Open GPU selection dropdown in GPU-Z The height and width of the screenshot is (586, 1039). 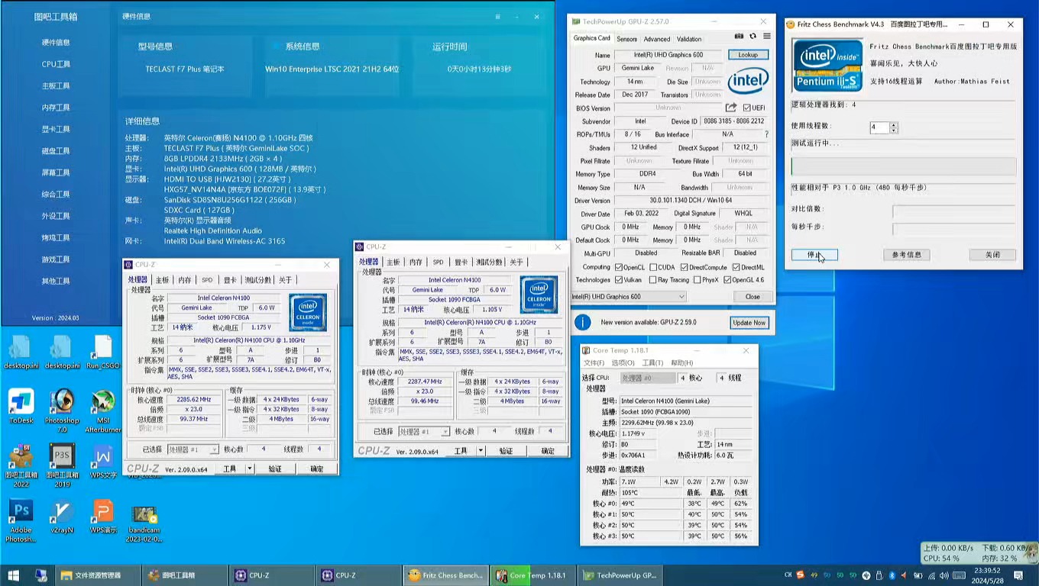630,296
